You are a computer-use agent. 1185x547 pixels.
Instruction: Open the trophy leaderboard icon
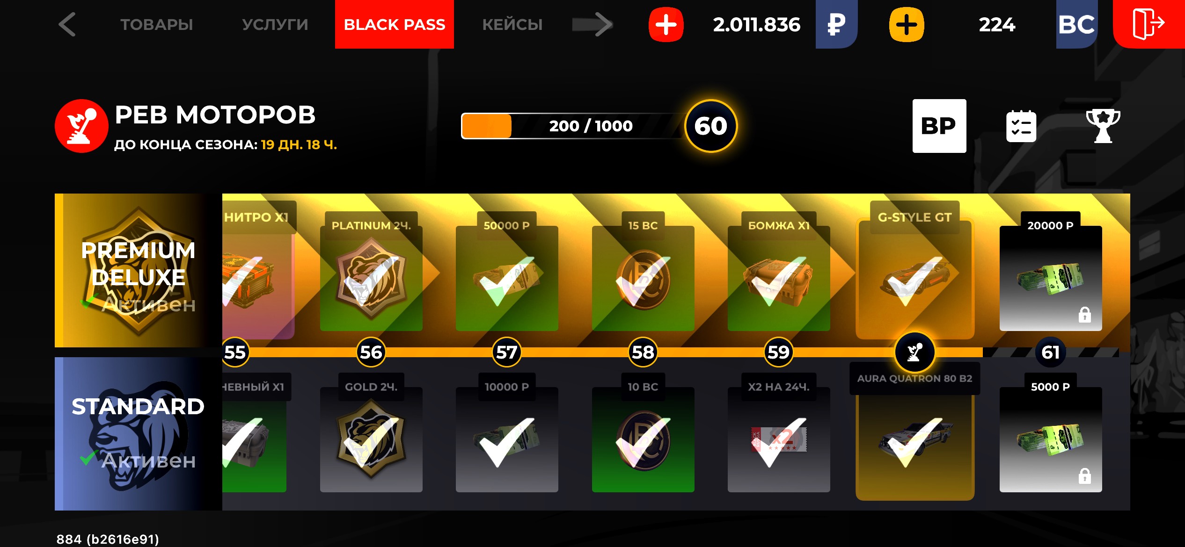coord(1103,126)
